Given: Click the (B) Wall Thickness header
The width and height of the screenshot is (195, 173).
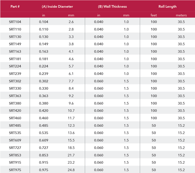Looking at the screenshot, I should click(x=112, y=6).
